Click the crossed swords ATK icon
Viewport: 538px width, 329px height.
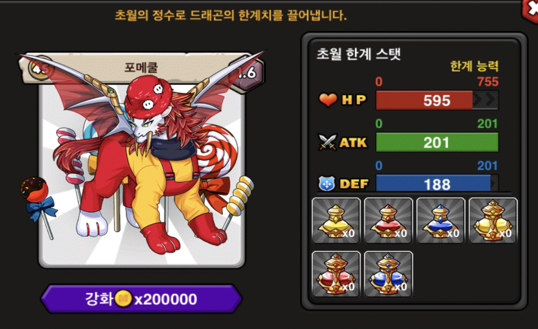(327, 142)
